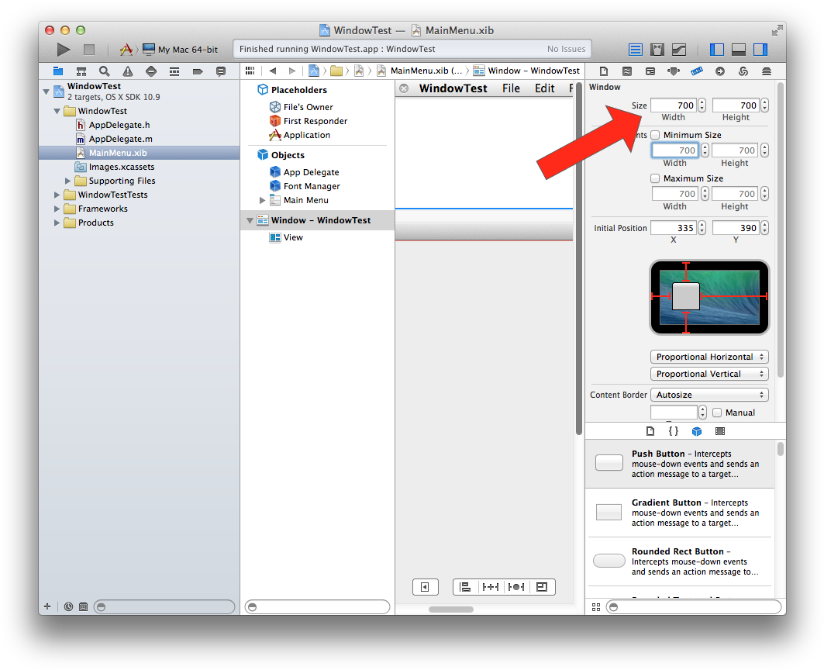The height and width of the screenshot is (670, 824).
Task: Open the Align constraints menu icon
Action: click(x=465, y=587)
